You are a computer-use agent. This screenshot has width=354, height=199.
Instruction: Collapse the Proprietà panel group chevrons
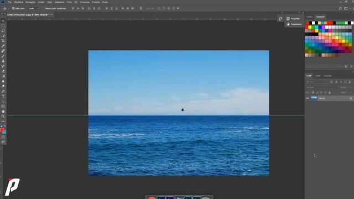(x=300, y=13)
